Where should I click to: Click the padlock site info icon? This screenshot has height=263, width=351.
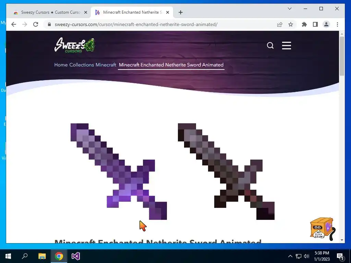pos(49,24)
